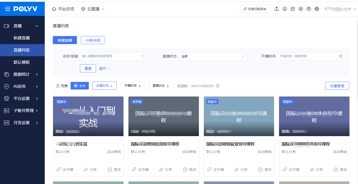The image size is (358, 184).
Task: Switch to 列表 view mode
Action: [62, 86]
